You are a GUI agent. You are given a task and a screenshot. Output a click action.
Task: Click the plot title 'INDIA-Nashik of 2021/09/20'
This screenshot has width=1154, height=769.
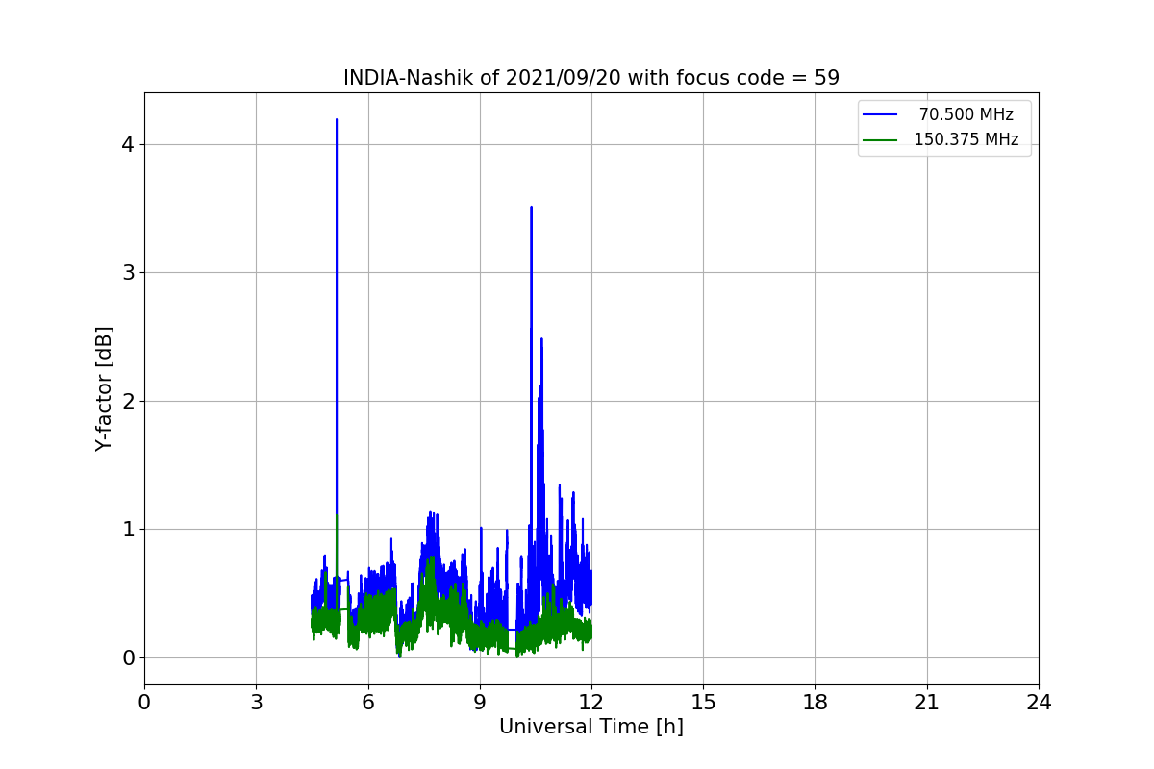point(590,78)
